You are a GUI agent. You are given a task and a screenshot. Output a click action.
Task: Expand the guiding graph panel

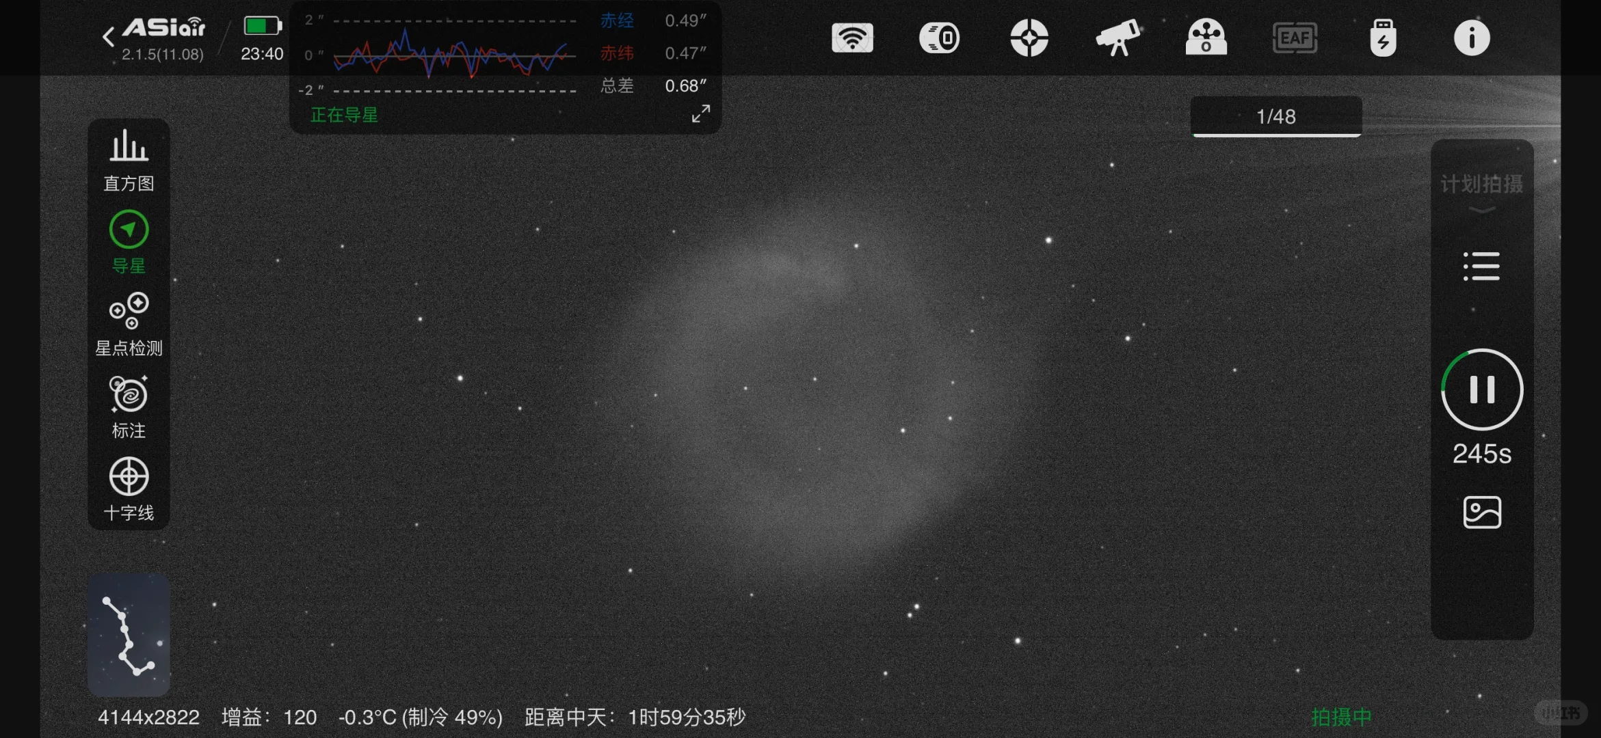(x=700, y=113)
